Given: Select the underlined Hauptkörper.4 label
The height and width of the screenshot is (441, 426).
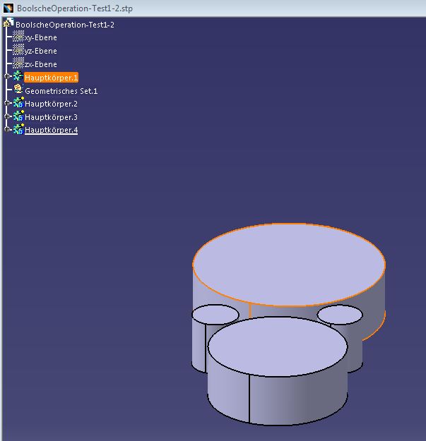Looking at the screenshot, I should [52, 130].
